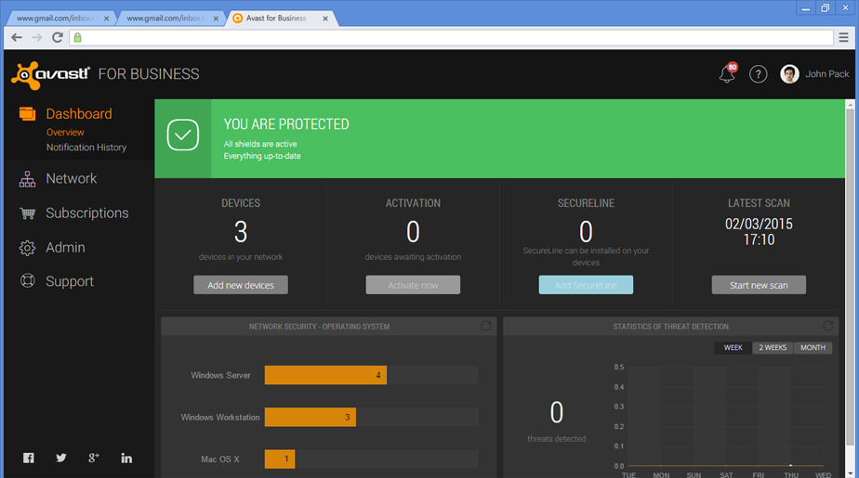The height and width of the screenshot is (478, 859).
Task: Open John Pack's profile avatar
Action: (789, 74)
